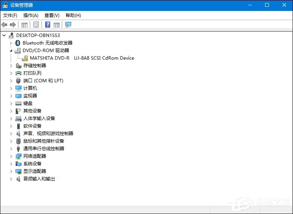Click the 声音、视频和游戏控制器 speaker icon

coord(18,133)
